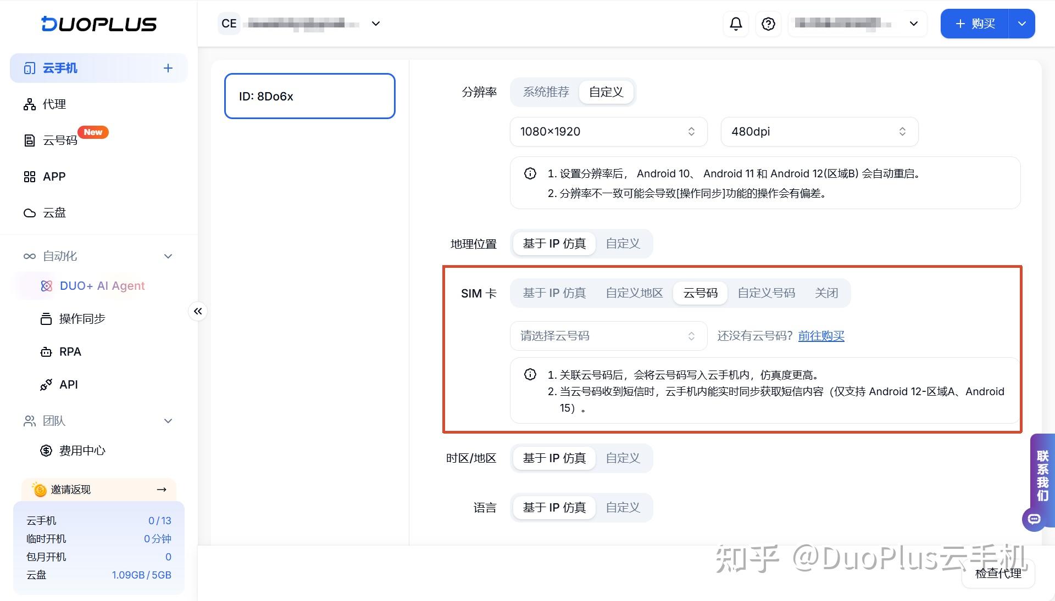This screenshot has width=1055, height=601.
Task: Click the RPA robot icon
Action: coord(46,352)
